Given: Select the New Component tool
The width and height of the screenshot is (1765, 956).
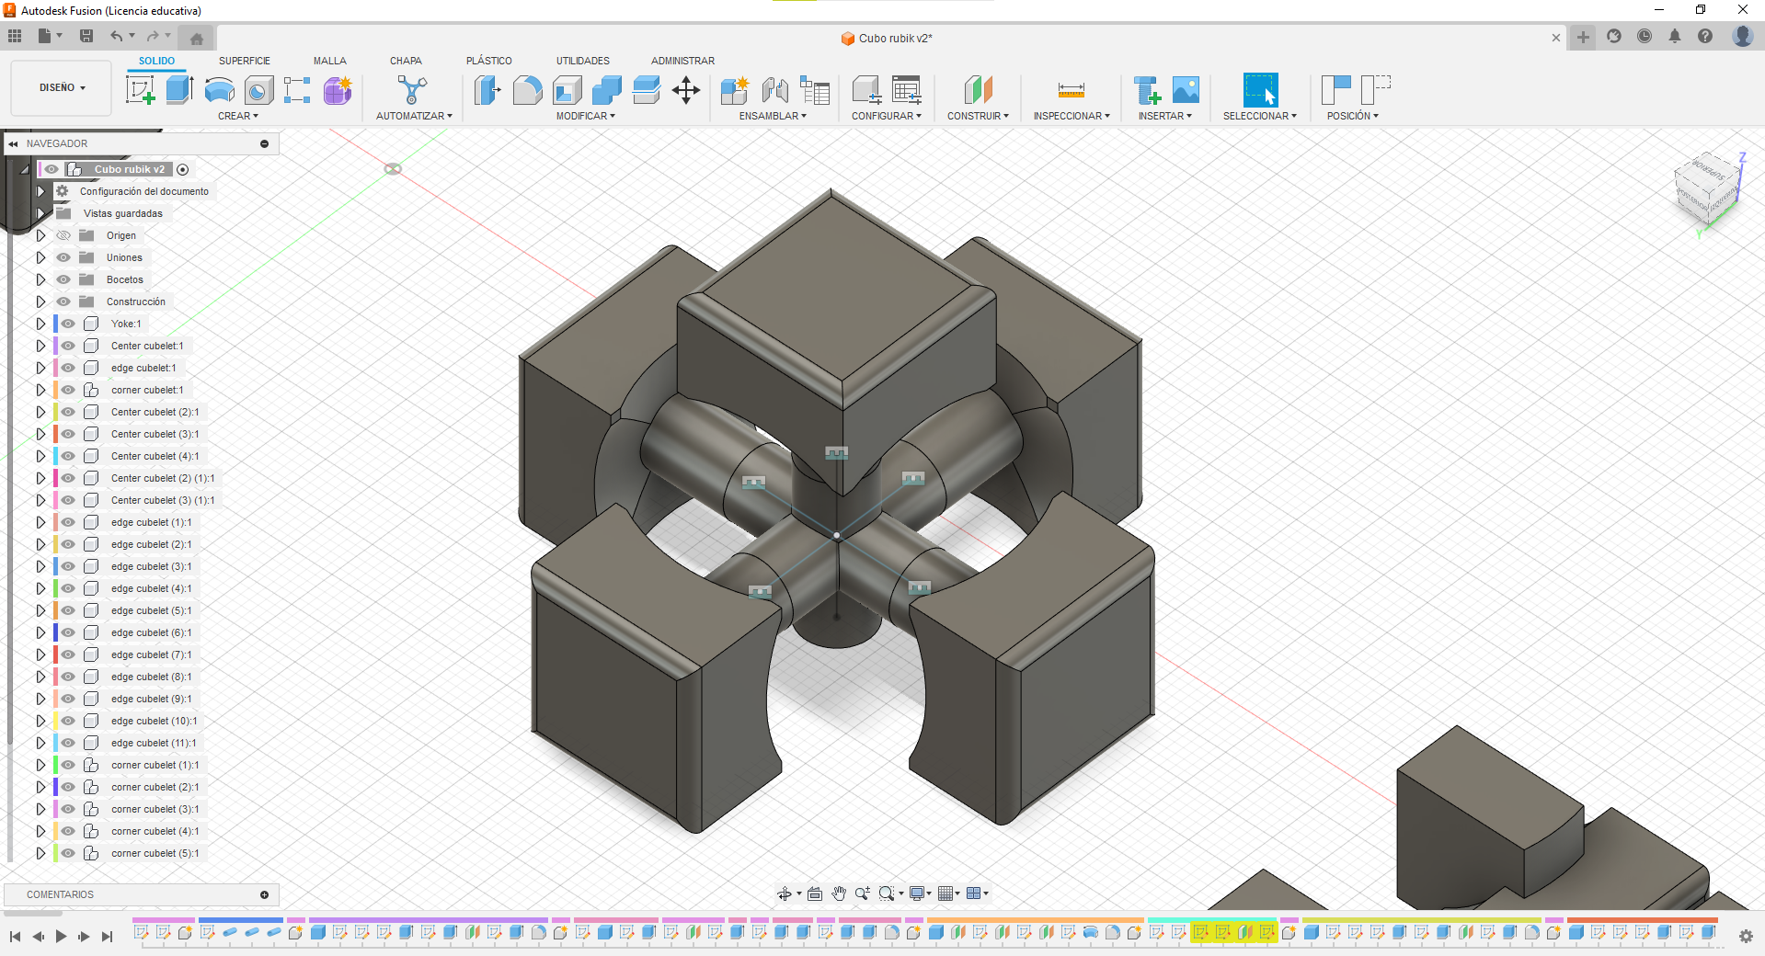Looking at the screenshot, I should tap(735, 90).
